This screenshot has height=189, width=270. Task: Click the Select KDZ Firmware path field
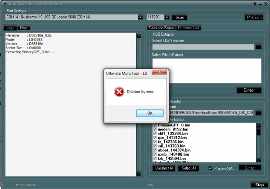coord(203,47)
